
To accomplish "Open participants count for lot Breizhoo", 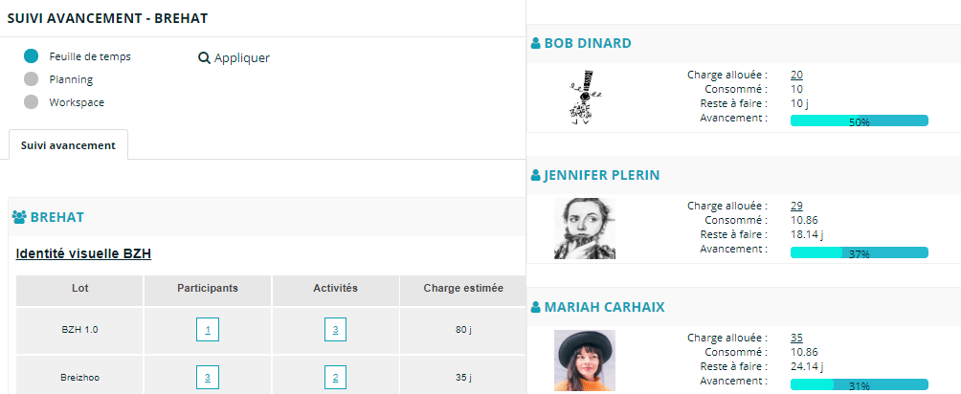I will [x=208, y=377].
